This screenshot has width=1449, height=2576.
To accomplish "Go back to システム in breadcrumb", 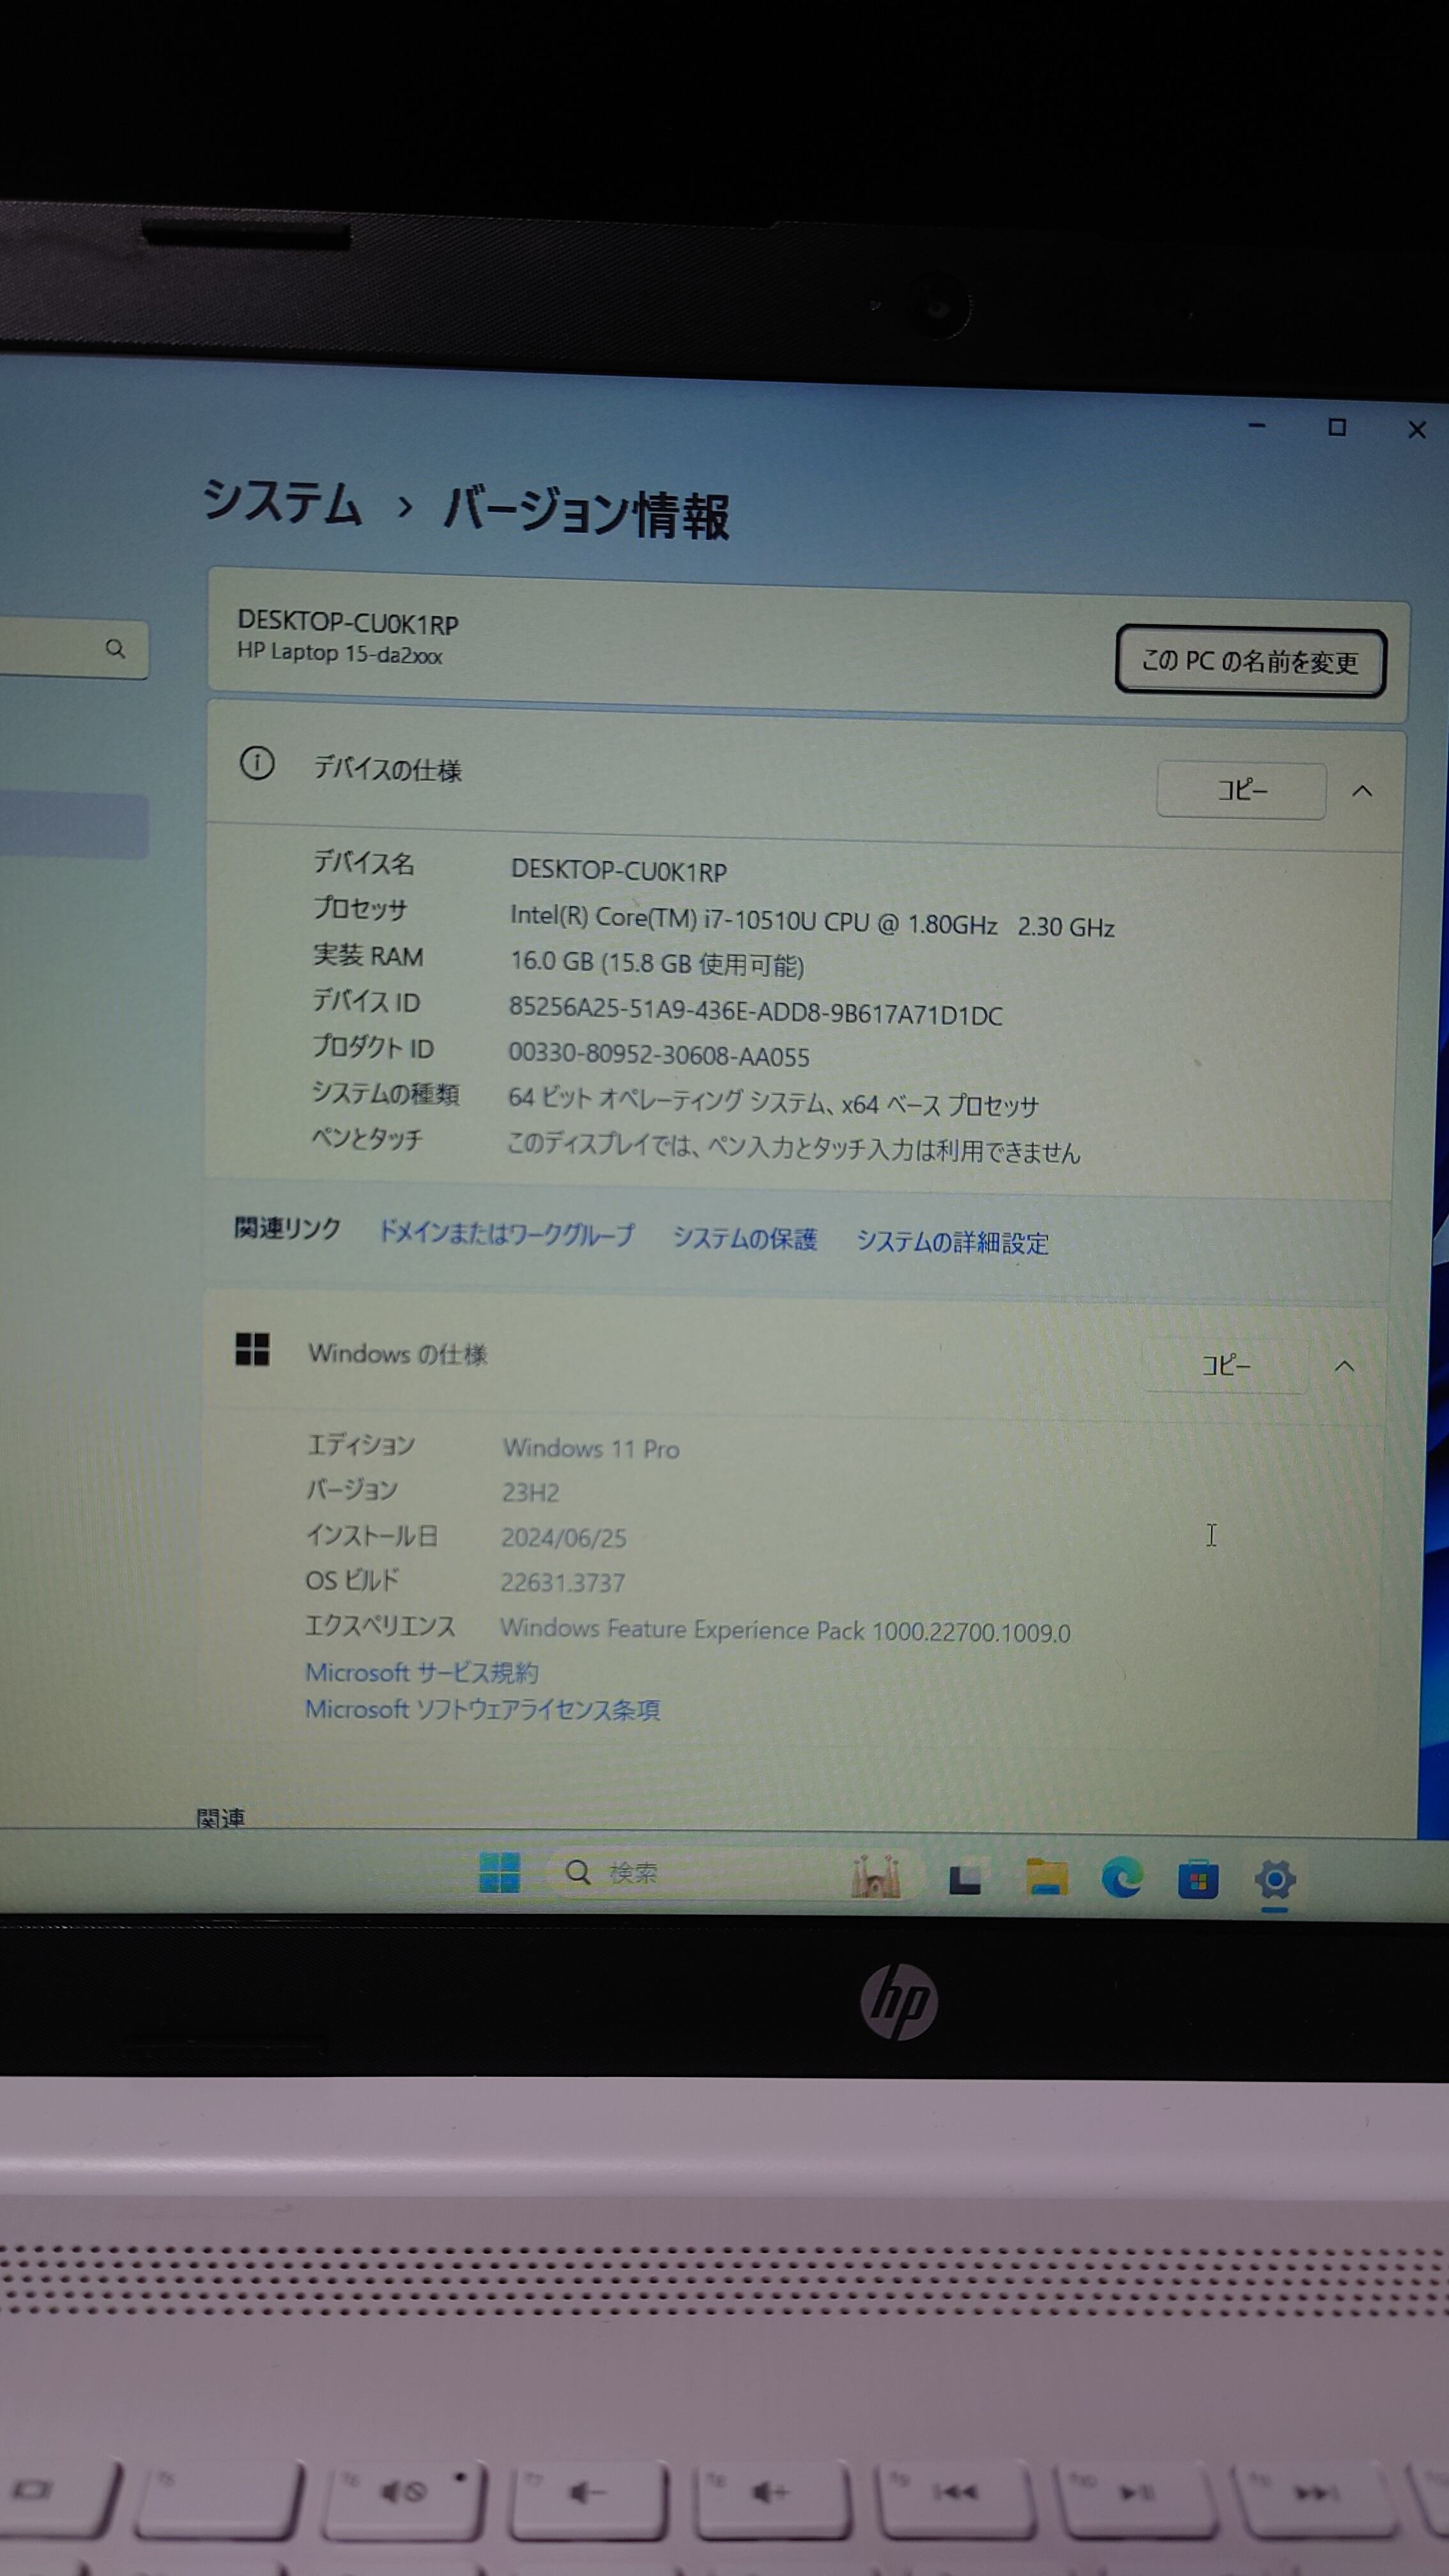I will (282, 502).
